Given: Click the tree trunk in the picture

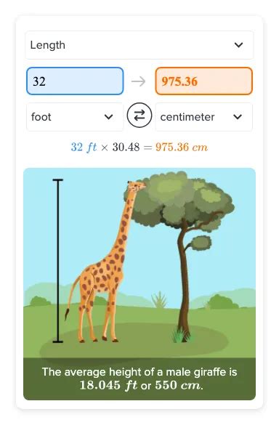Looking at the screenshot, I should coord(184,282).
